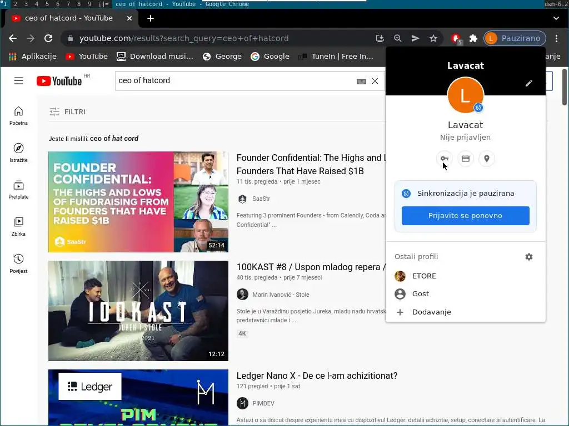Close the ceo of hatcord tab
This screenshot has height=426, width=569.
(x=129, y=18)
